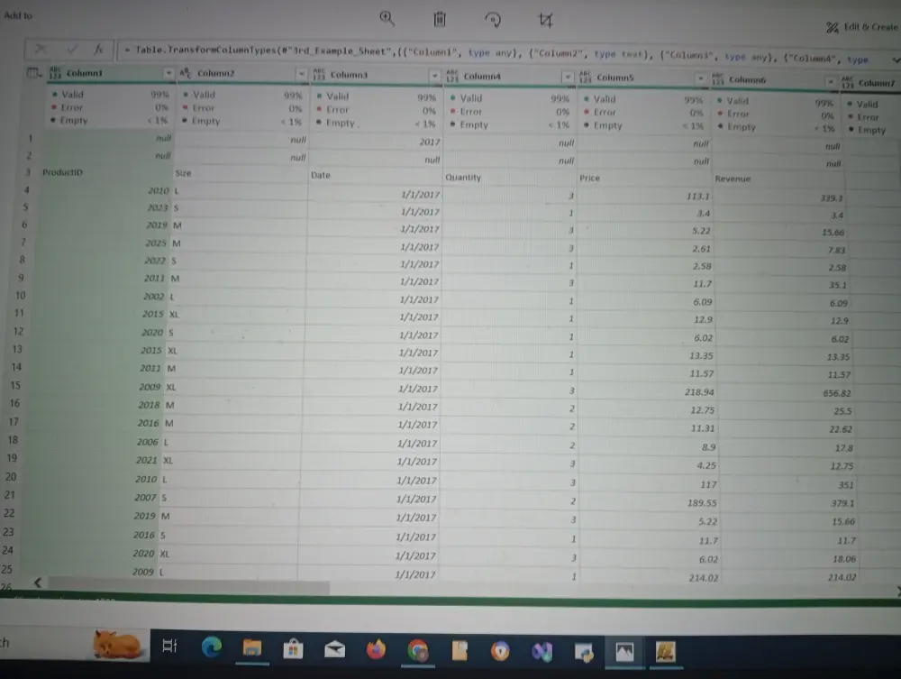901x679 pixels.
Task: Click the Quantity cell in Column4
Action: (x=462, y=178)
